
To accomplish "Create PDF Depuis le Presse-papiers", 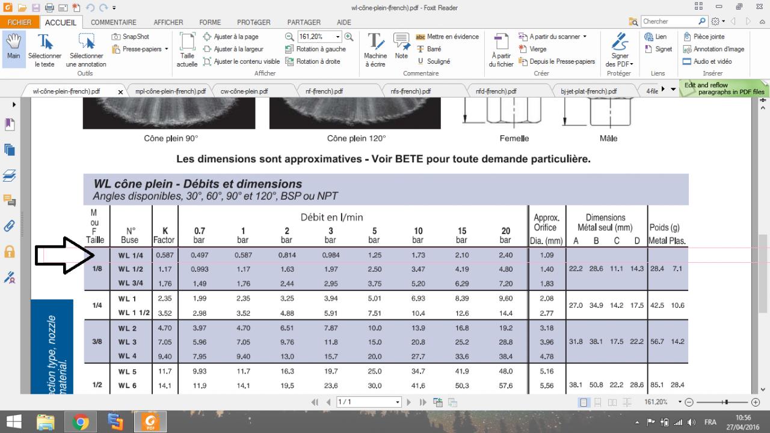I will 556,61.
